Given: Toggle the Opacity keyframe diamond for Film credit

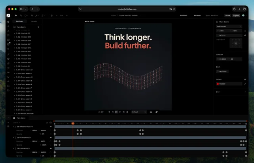Looking at the screenshot, I should pos(50,145).
